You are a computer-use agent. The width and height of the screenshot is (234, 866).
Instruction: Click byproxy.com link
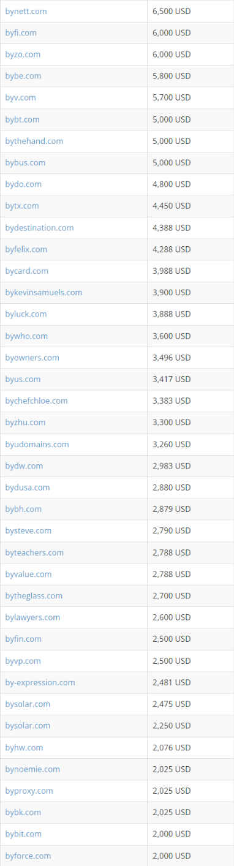(29, 791)
